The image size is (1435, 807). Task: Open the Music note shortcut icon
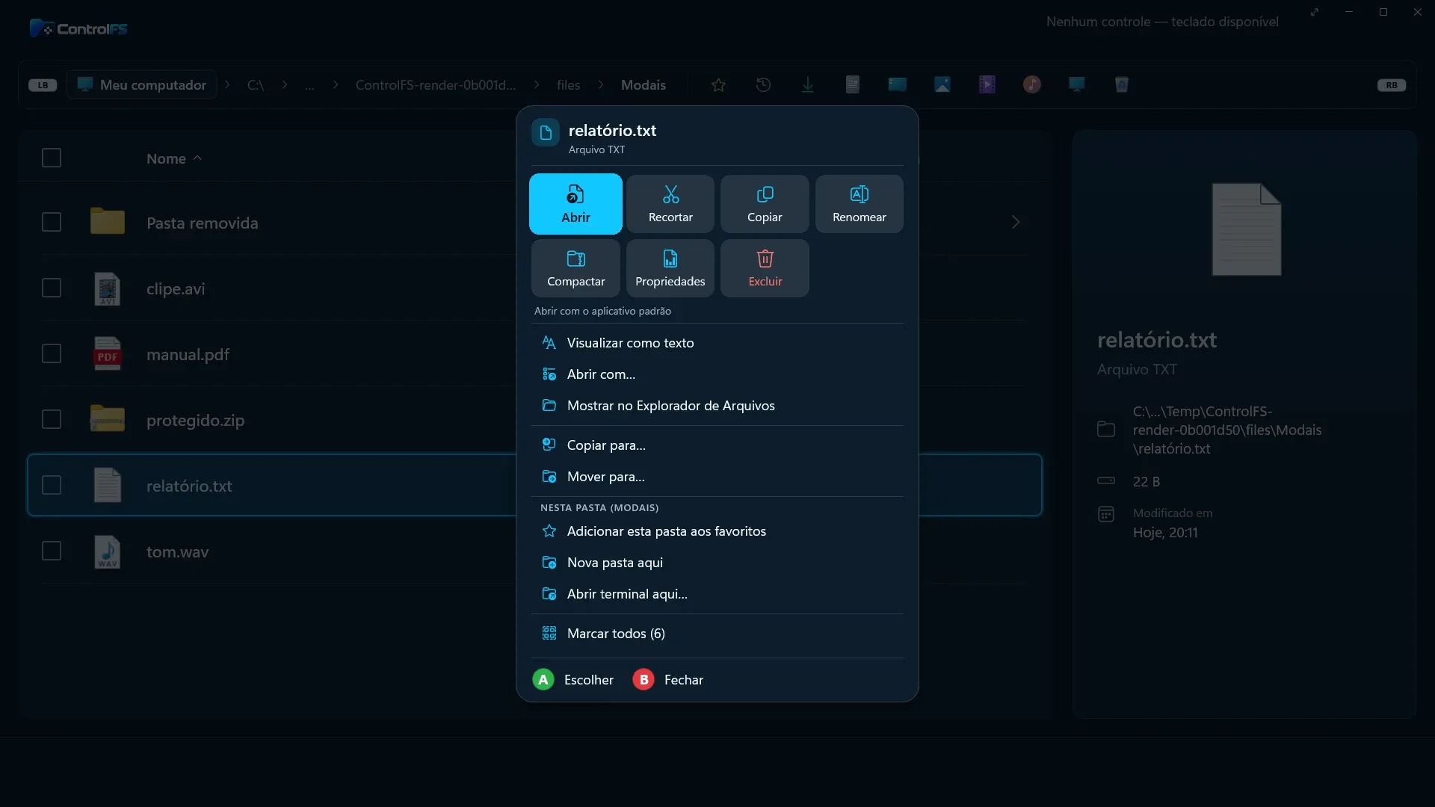pos(1032,85)
